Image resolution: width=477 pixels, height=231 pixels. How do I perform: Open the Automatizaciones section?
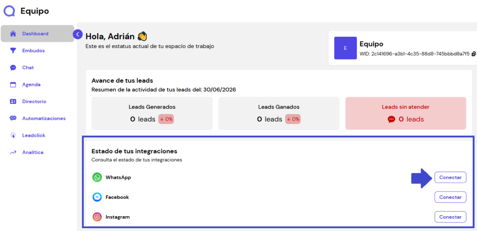point(44,119)
